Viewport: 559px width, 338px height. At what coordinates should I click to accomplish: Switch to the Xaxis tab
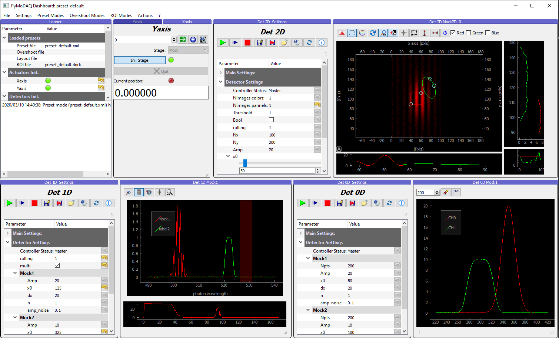coord(187,22)
